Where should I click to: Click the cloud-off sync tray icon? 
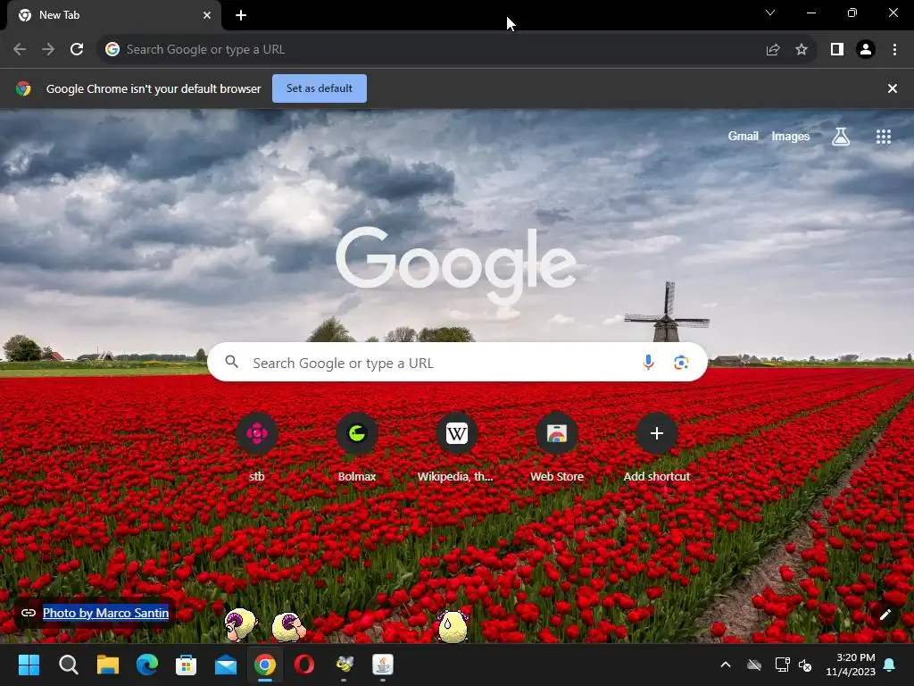click(x=754, y=665)
